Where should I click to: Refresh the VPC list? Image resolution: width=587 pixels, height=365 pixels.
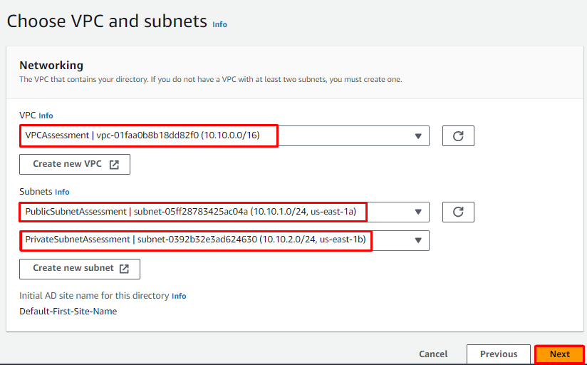pyautogui.click(x=458, y=135)
